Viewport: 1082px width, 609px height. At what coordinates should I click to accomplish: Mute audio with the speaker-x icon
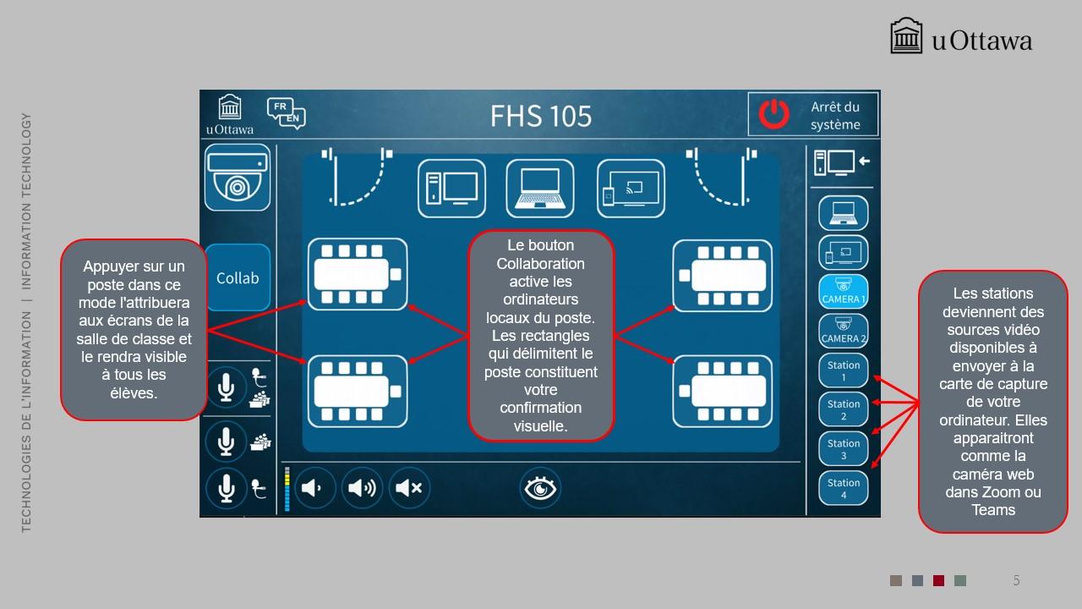point(409,488)
